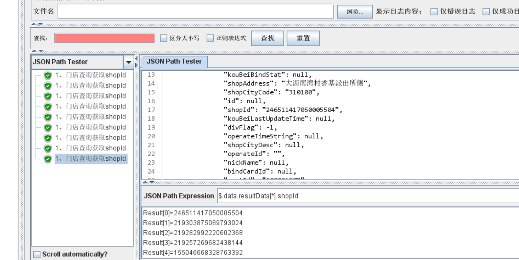
Task: Toggle the 仅错误日志 checkbox
Action: [434, 11]
